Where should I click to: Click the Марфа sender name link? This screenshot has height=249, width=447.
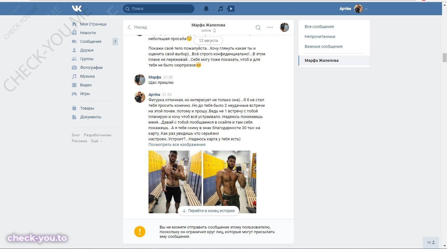coord(155,77)
